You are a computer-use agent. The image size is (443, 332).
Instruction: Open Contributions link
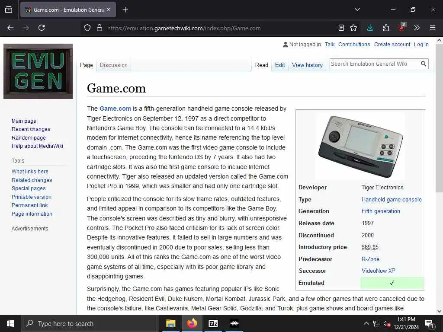click(x=354, y=45)
